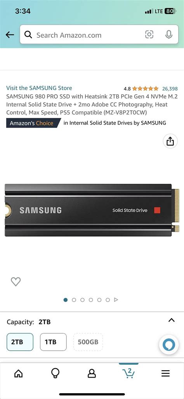Open the lightbulb Inspire tab

[55, 373]
